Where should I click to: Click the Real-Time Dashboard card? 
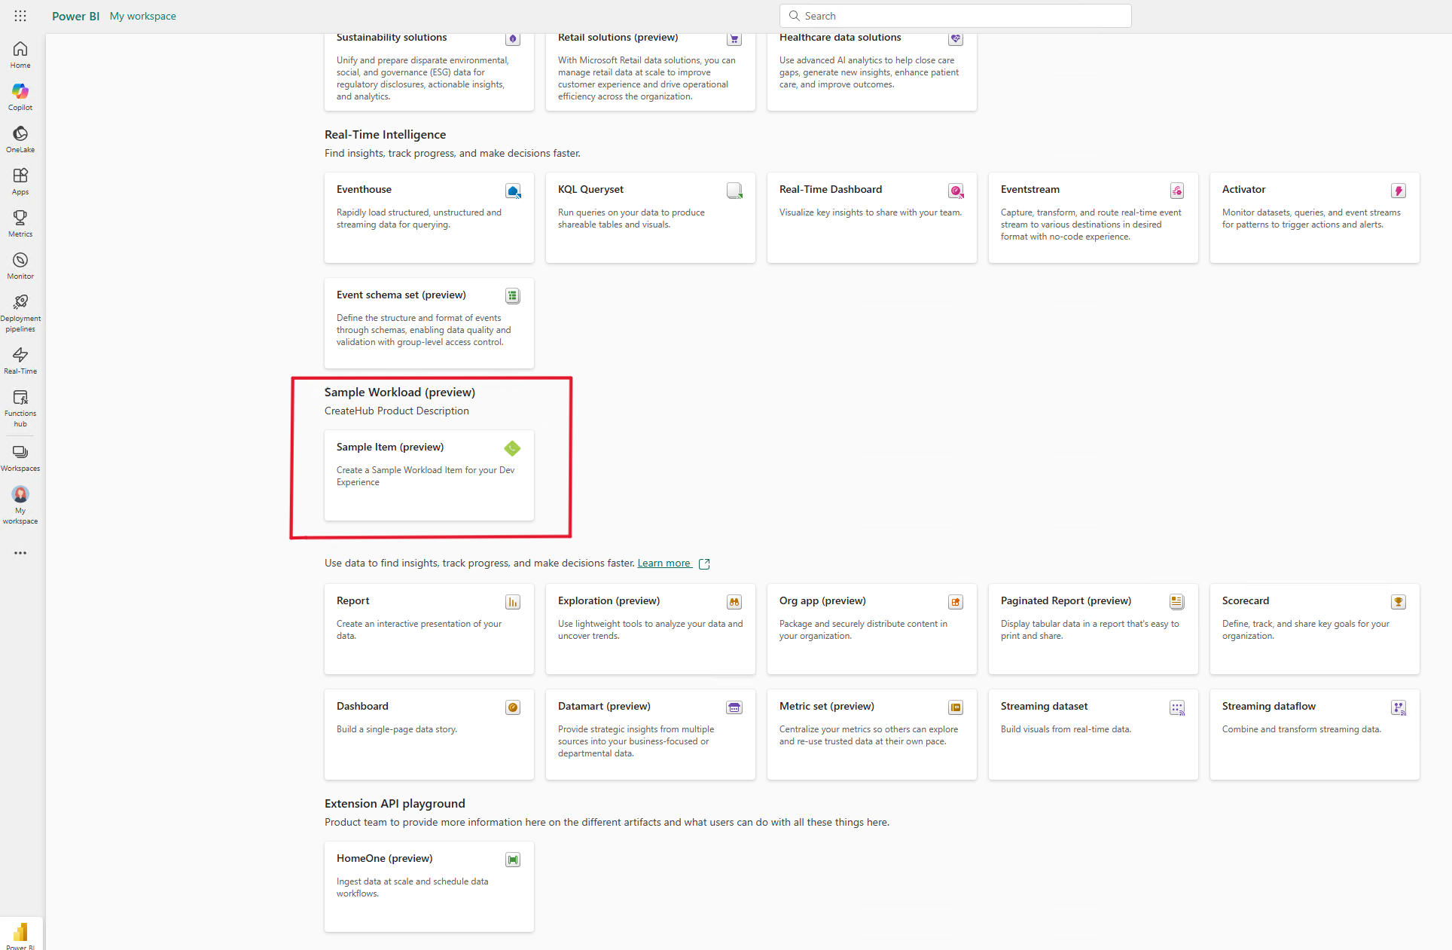pos(870,216)
